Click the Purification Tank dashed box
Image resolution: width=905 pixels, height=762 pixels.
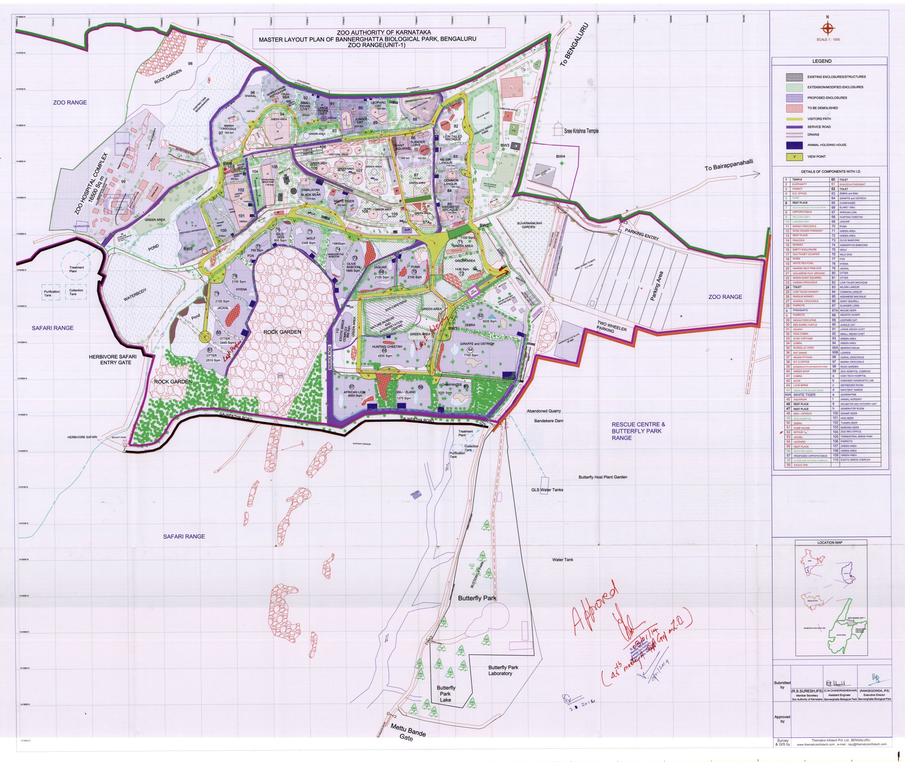coord(51,292)
